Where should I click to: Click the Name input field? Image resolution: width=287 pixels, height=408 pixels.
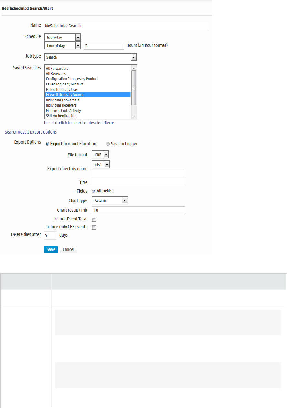[126, 26]
